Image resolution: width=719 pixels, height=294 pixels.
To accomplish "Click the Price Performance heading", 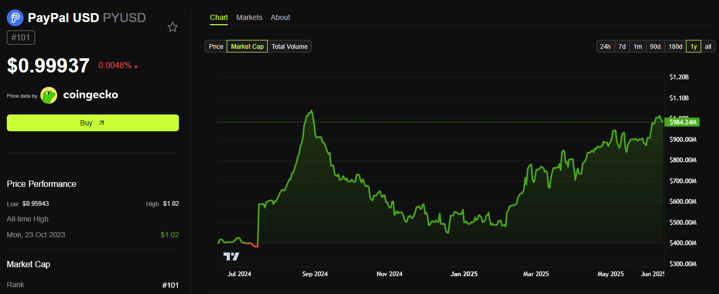I will pyautogui.click(x=41, y=184).
